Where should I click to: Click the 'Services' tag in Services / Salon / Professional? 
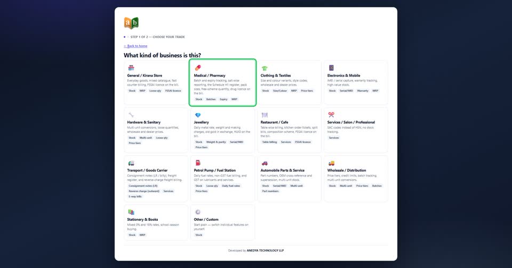334,138
